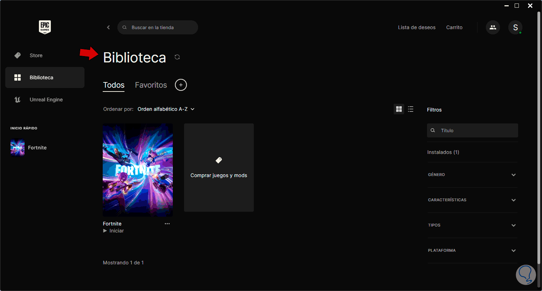This screenshot has height=291, width=542.
Task: Switch to list view
Action: click(411, 109)
